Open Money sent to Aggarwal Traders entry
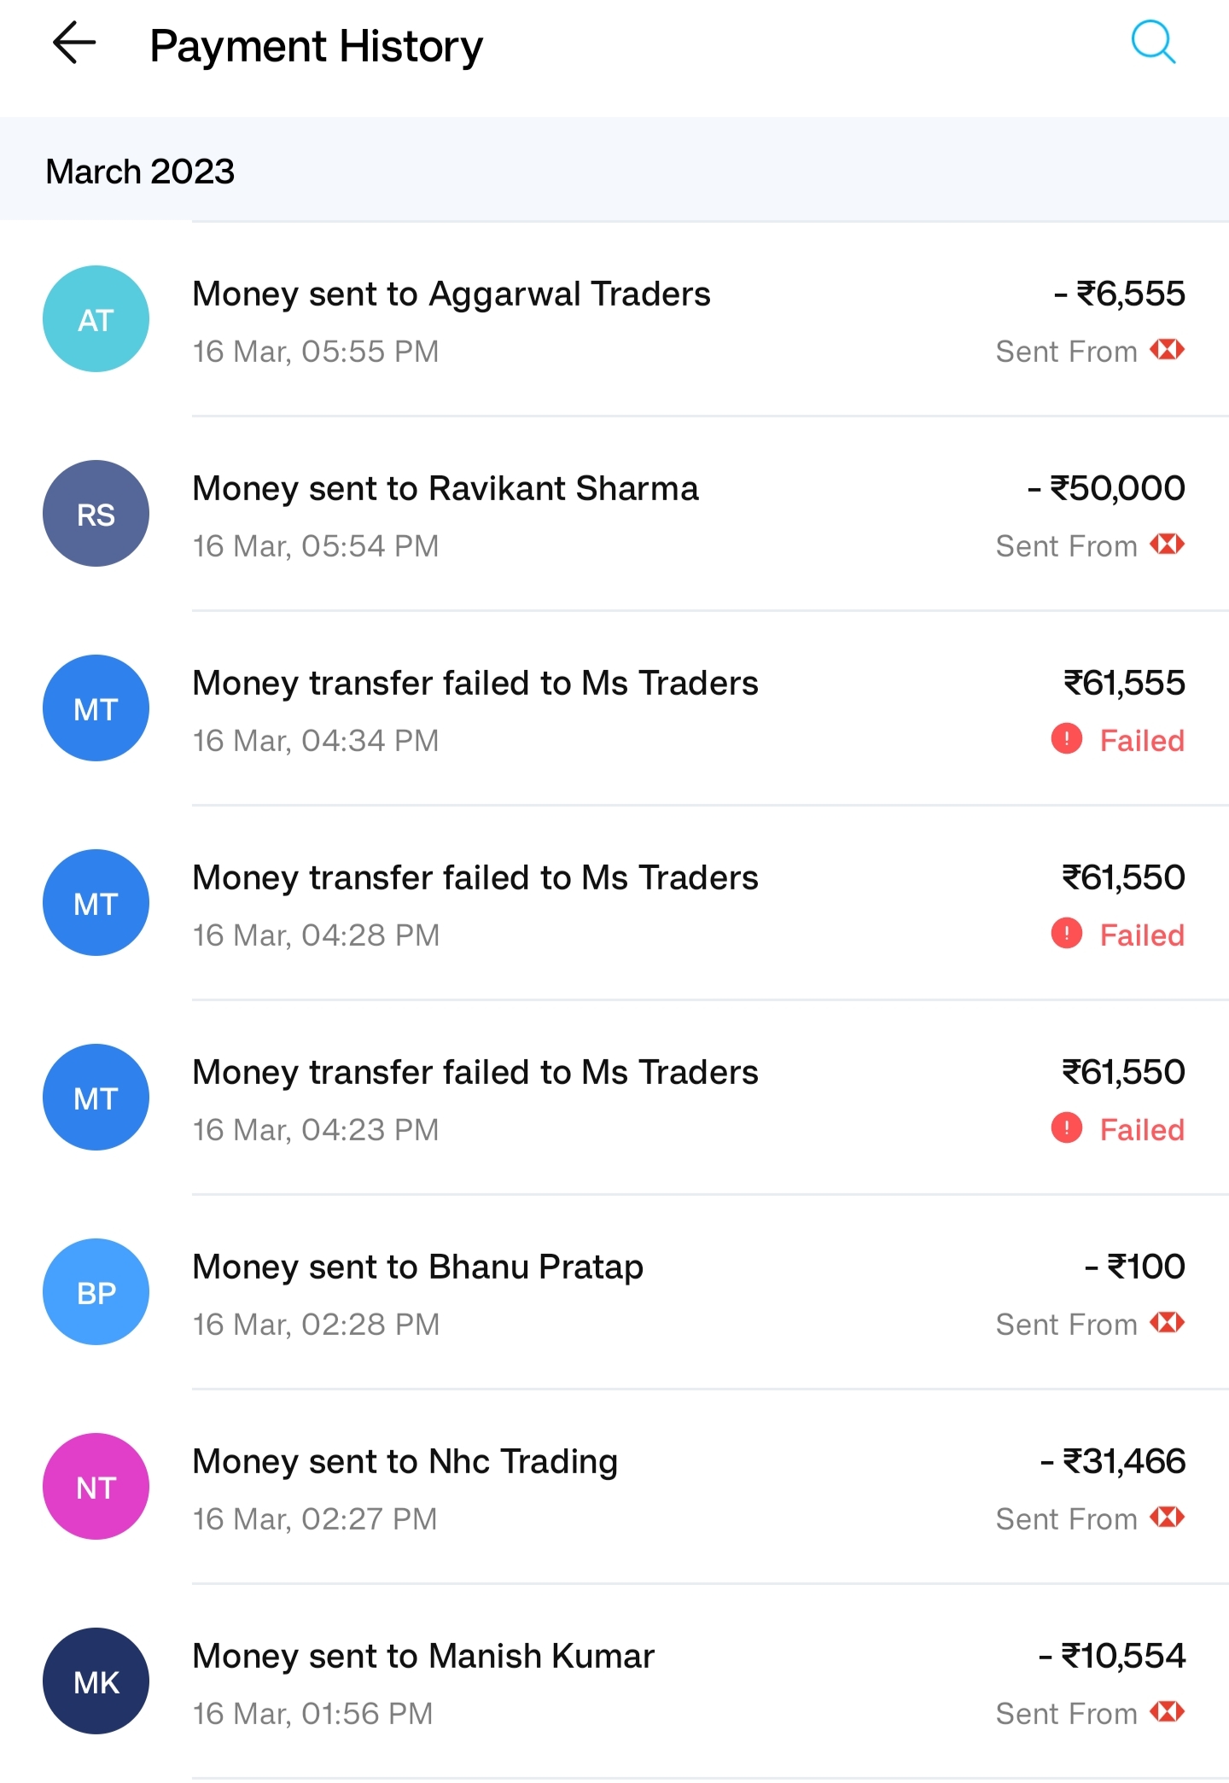The height and width of the screenshot is (1783, 1229). pos(614,320)
